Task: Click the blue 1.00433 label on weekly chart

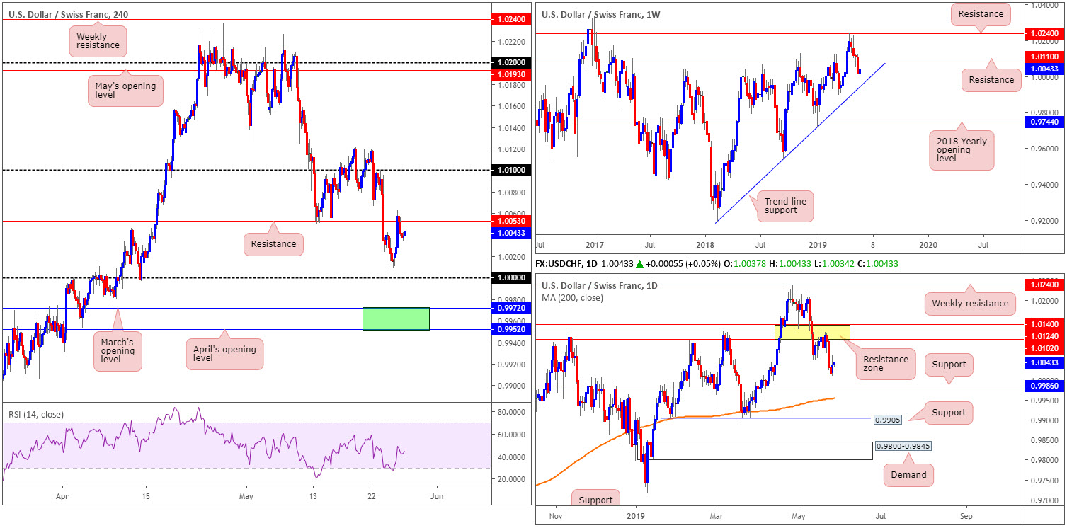Action: [1044, 68]
